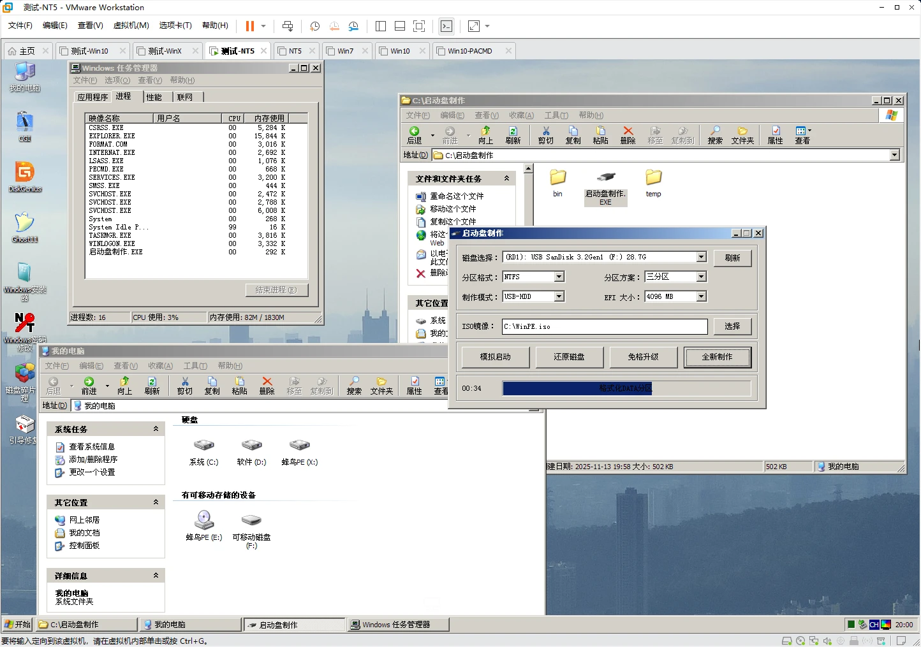Select 可移动磁盘 (F:) icon

[x=252, y=530]
